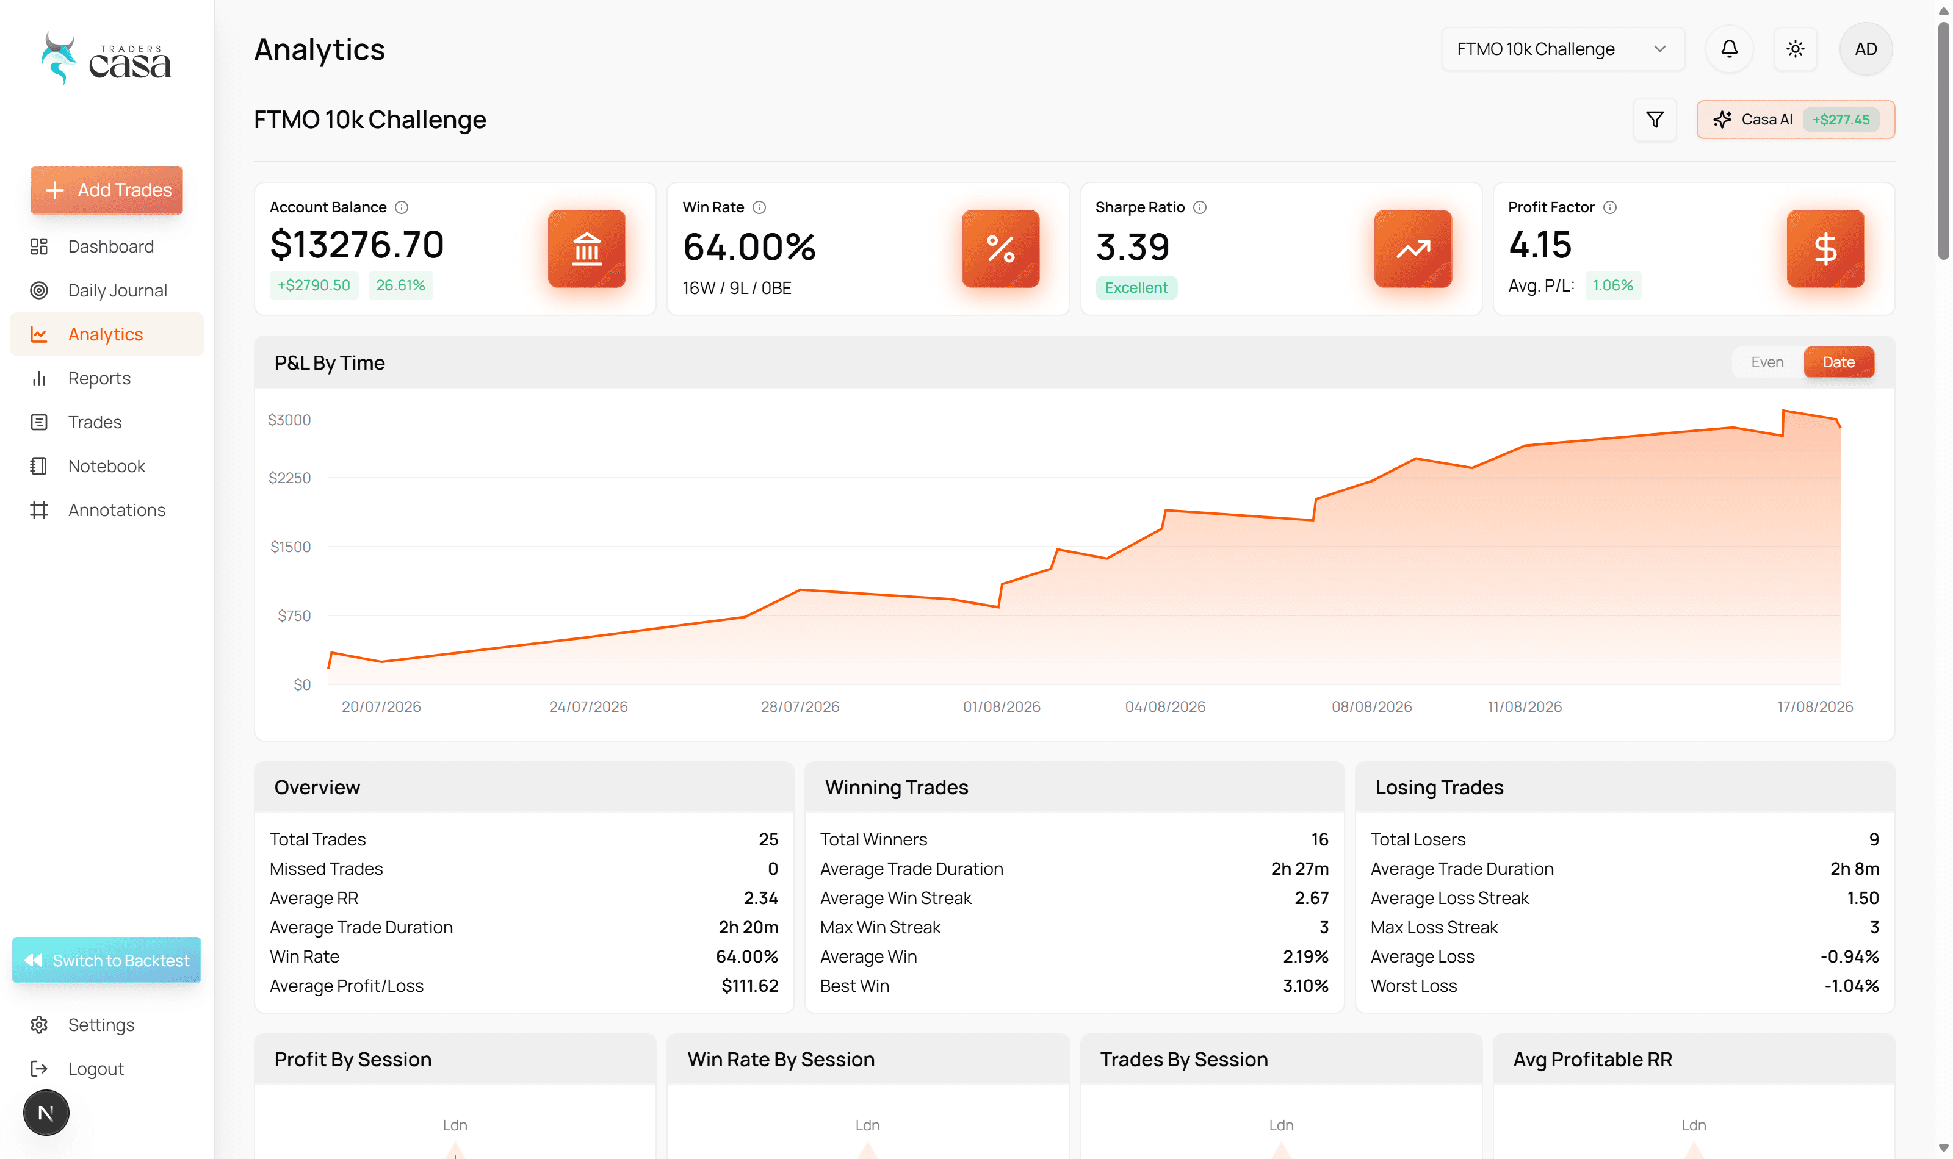Click the Notebook book icon
Viewport: 1953px width, 1159px height.
pyautogui.click(x=39, y=466)
